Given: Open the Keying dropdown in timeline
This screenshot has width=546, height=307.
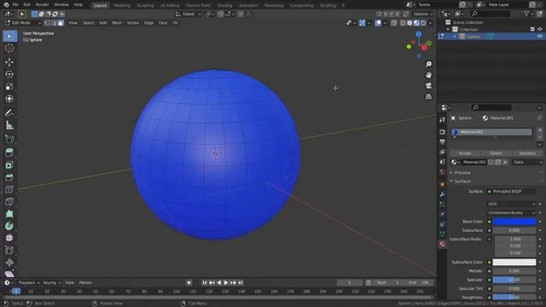Looking at the screenshot, I should coord(51,282).
